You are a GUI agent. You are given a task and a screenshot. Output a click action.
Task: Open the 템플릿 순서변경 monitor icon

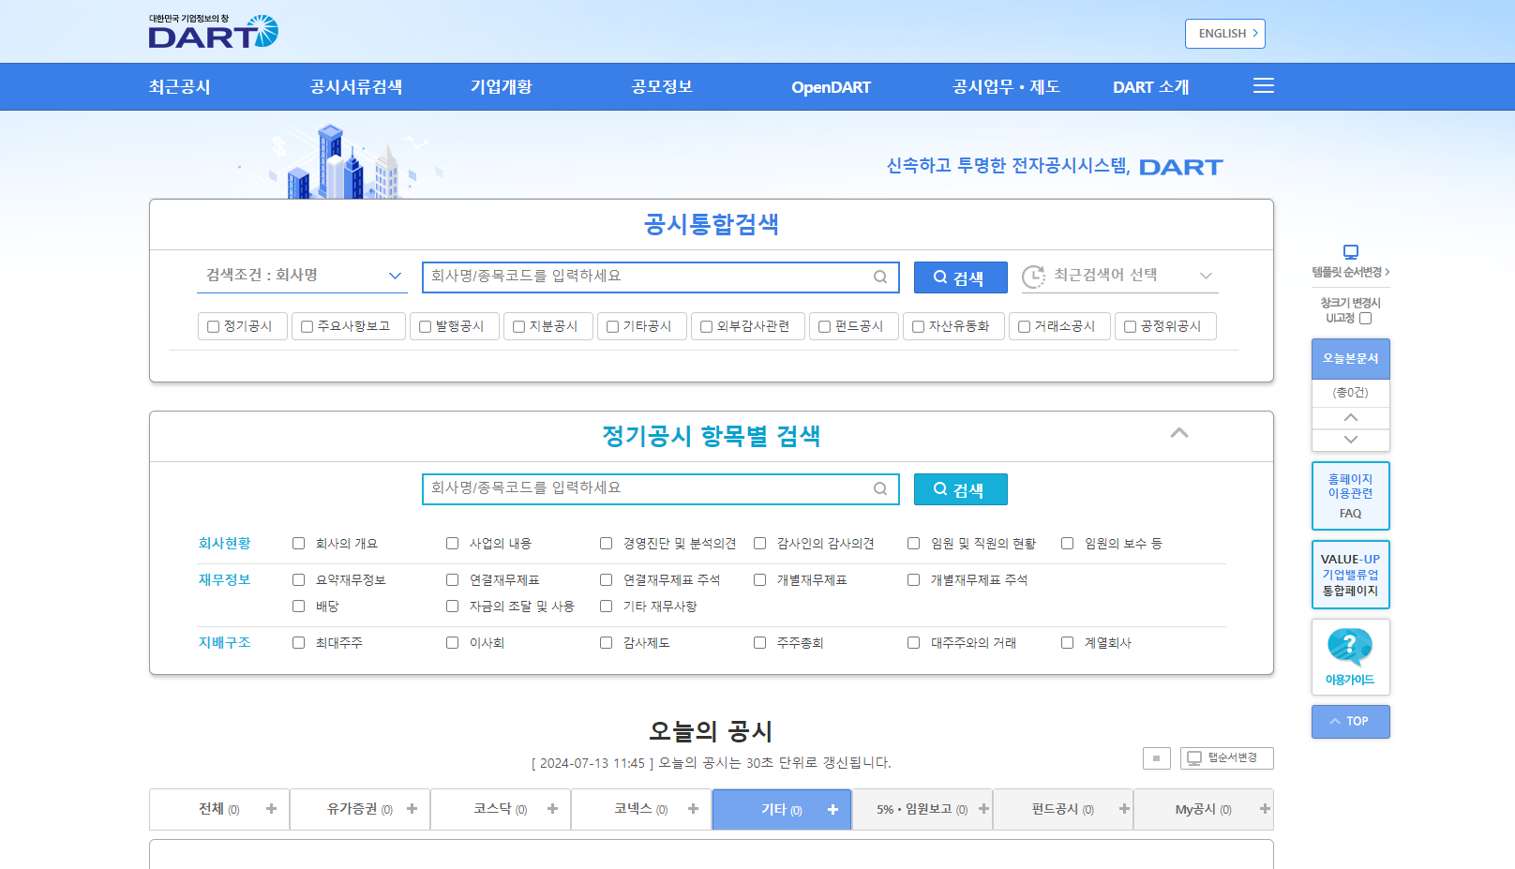click(1350, 251)
